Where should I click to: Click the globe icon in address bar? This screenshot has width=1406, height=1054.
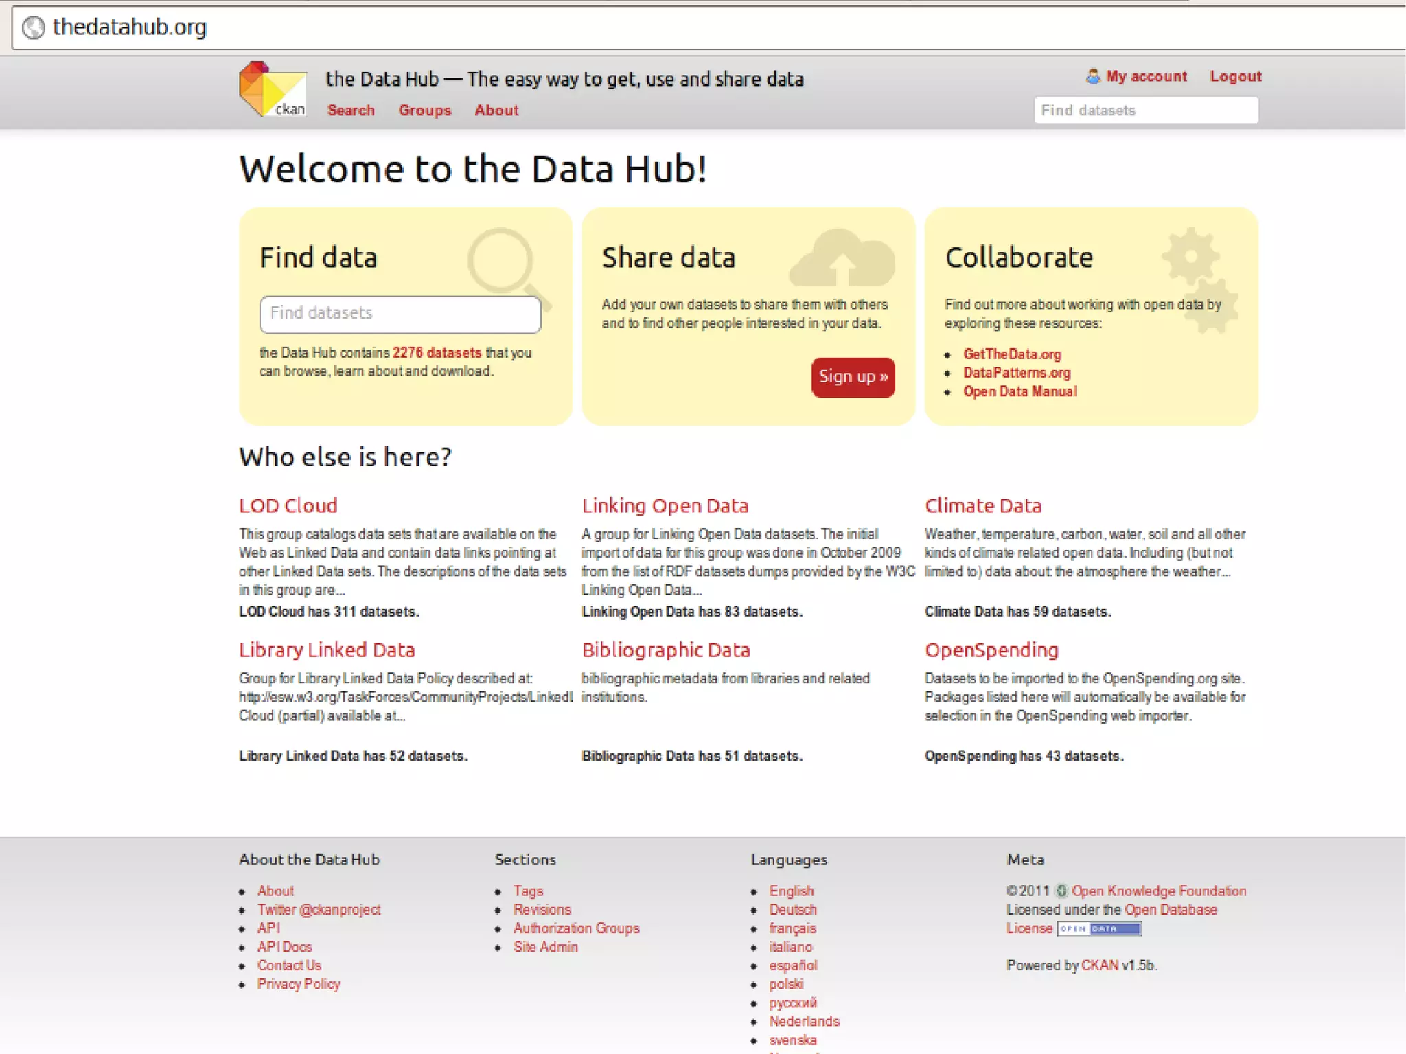[x=33, y=27]
